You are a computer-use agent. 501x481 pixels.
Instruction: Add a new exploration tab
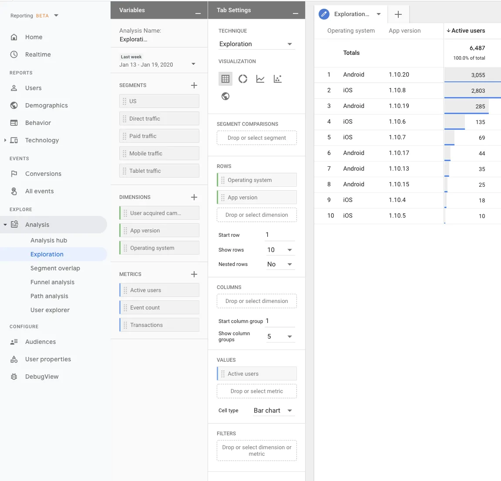click(398, 14)
